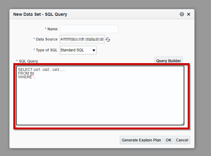Click the dialog title New Data Set
This screenshot has width=211, height=156.
click(x=40, y=14)
